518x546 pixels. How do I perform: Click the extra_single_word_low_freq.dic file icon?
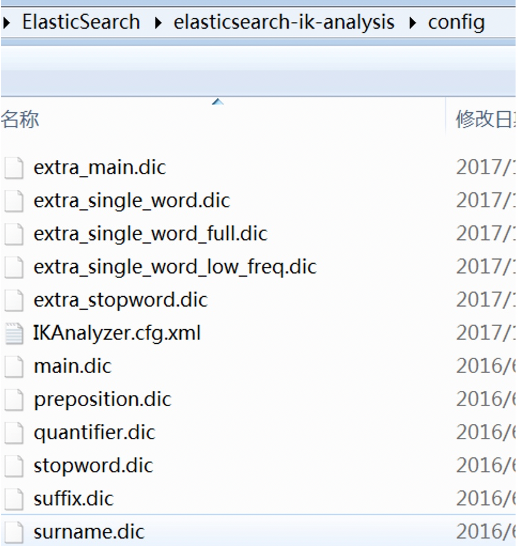[x=14, y=267]
